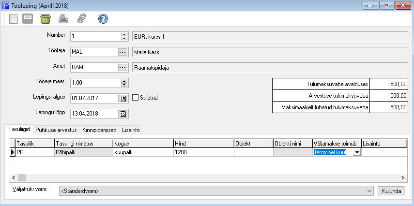Click the Kujunda button
Image resolution: width=414 pixels, height=206 pixels.
click(x=392, y=191)
